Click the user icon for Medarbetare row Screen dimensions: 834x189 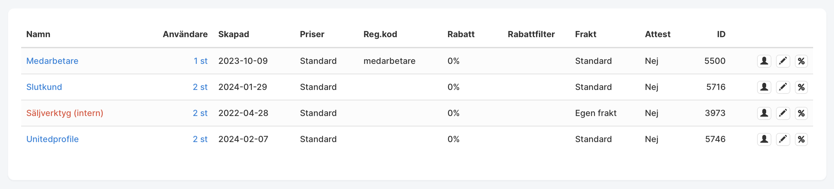click(x=764, y=61)
